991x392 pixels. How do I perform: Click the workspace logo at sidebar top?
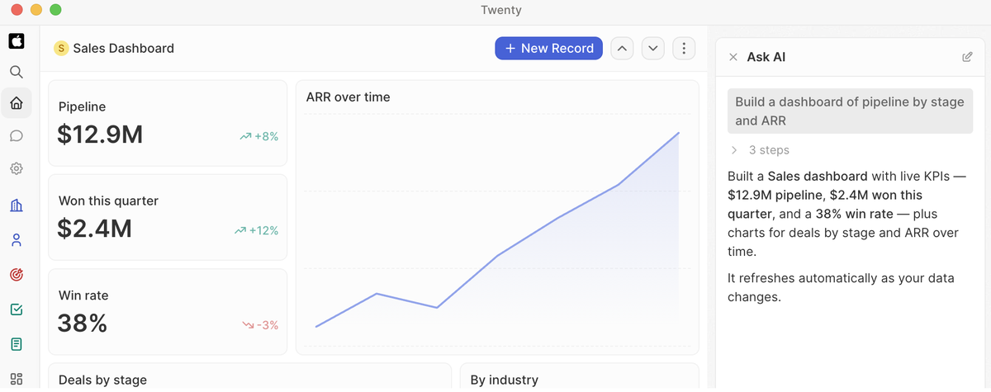pyautogui.click(x=17, y=40)
